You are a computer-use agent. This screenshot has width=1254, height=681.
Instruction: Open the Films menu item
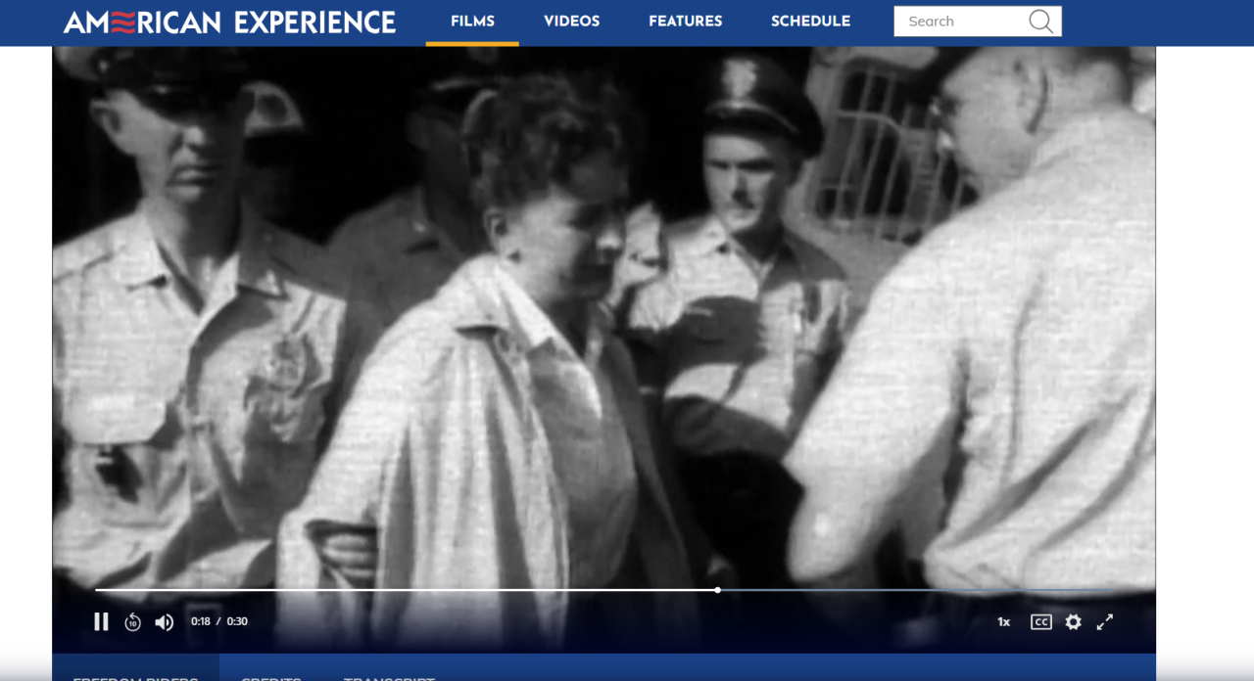point(472,22)
